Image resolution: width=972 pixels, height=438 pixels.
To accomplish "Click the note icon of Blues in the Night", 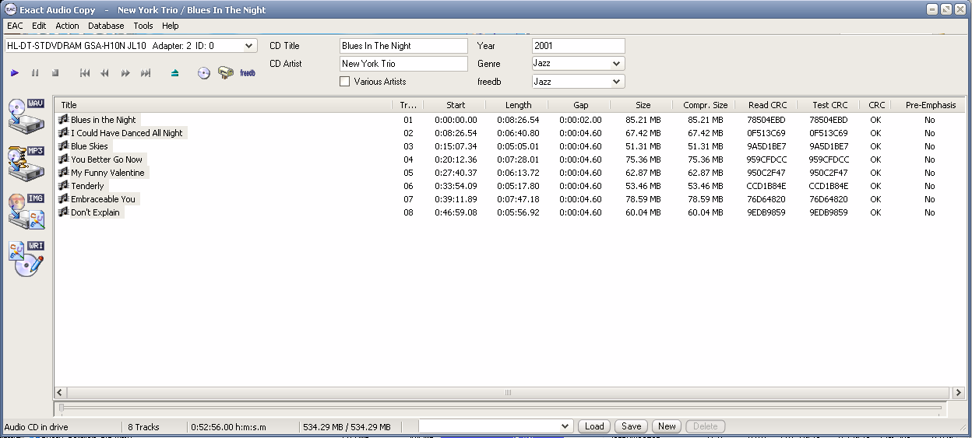I will click(x=64, y=120).
